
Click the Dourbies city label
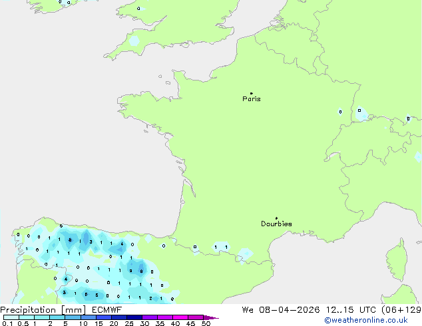pos(276,224)
